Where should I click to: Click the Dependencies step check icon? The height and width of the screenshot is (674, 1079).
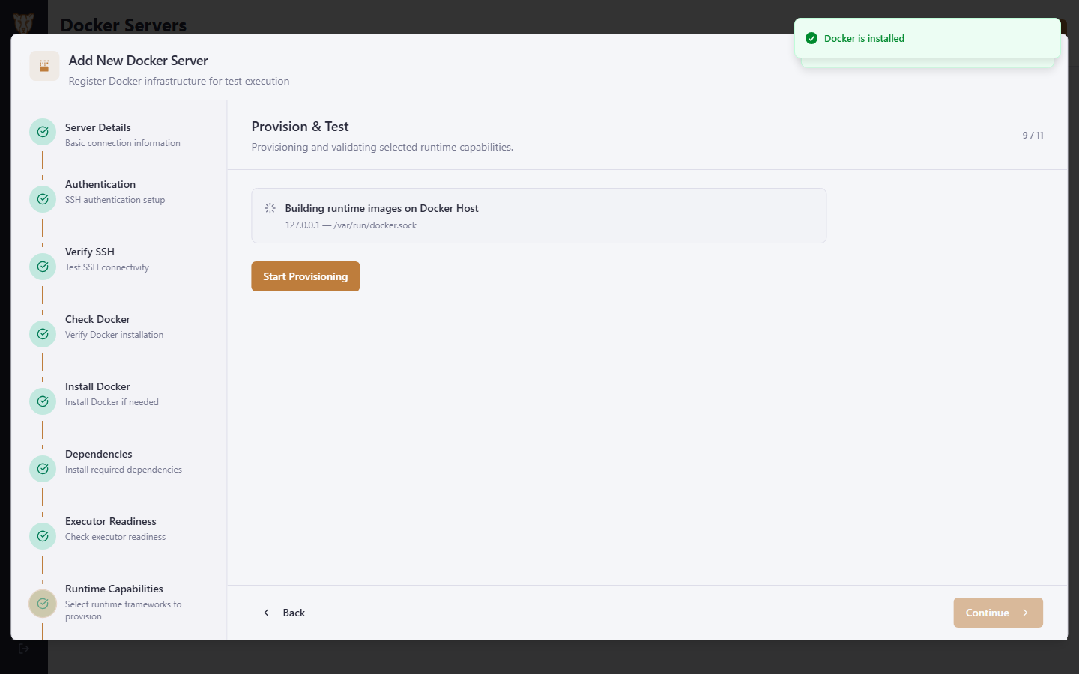43,469
